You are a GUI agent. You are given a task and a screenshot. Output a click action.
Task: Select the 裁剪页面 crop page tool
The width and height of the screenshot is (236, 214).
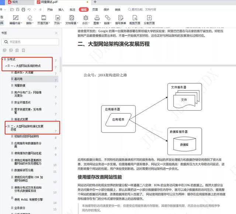[x=135, y=20]
